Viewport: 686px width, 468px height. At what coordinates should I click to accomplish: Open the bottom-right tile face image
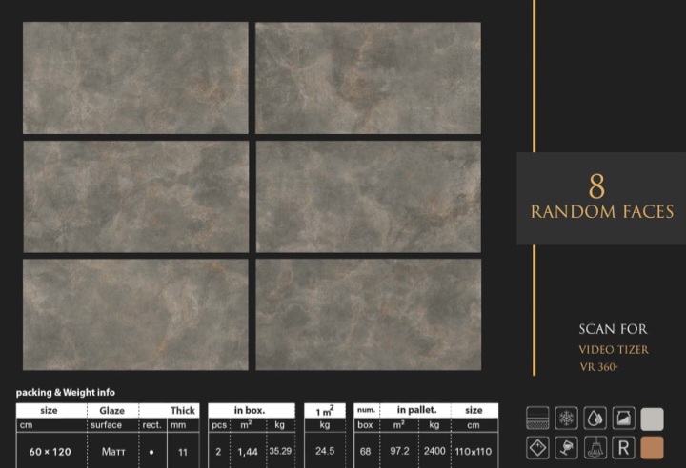(368, 315)
